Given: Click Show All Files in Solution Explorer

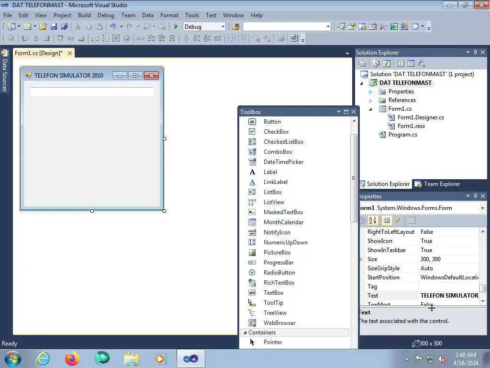Looking at the screenshot, I should (376, 64).
